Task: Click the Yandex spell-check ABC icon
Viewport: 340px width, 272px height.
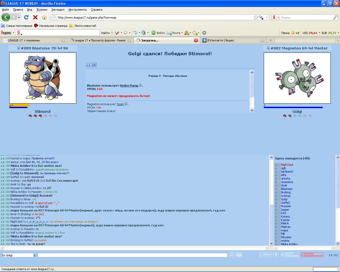Action: [135, 33]
